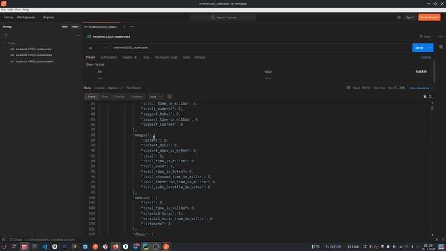Click the sidebar toggle icon in status bar
446x251 pixels.
3,240
